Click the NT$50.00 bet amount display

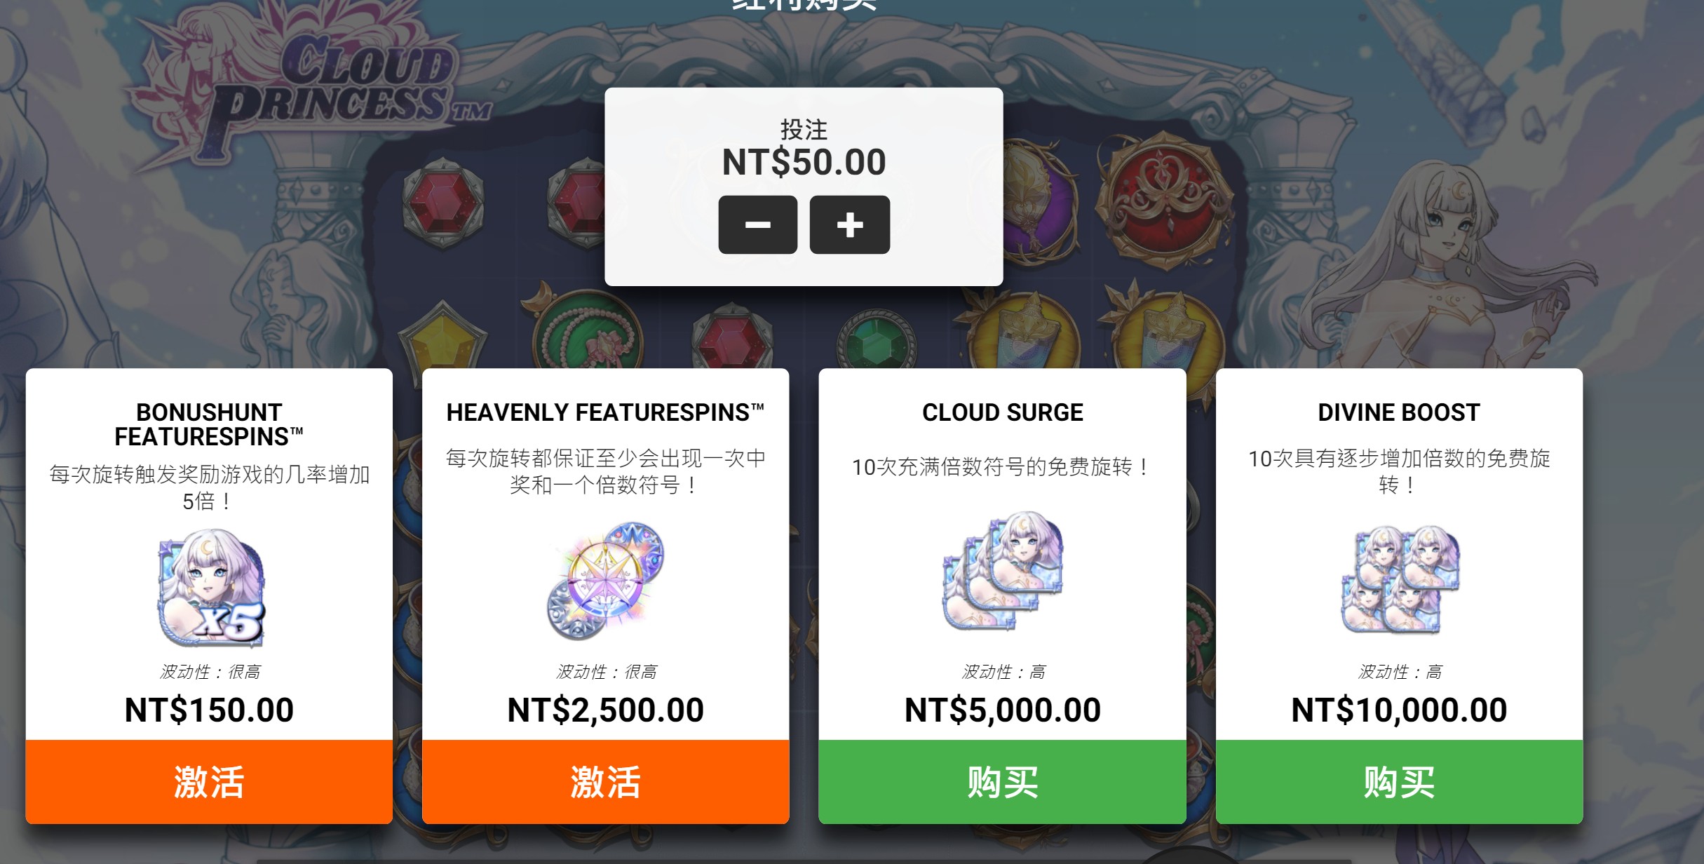(804, 162)
